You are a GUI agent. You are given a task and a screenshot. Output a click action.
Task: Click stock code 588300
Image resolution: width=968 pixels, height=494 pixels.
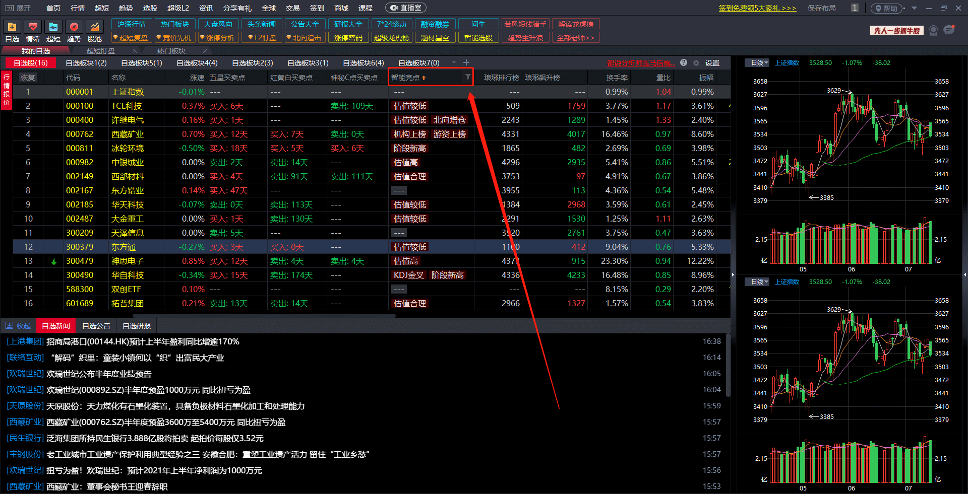(x=80, y=290)
